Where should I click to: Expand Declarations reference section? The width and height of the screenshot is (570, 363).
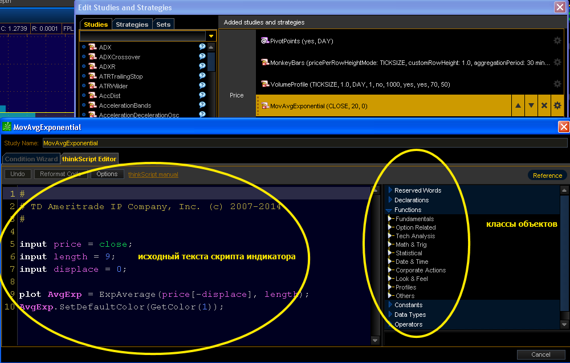click(x=390, y=200)
